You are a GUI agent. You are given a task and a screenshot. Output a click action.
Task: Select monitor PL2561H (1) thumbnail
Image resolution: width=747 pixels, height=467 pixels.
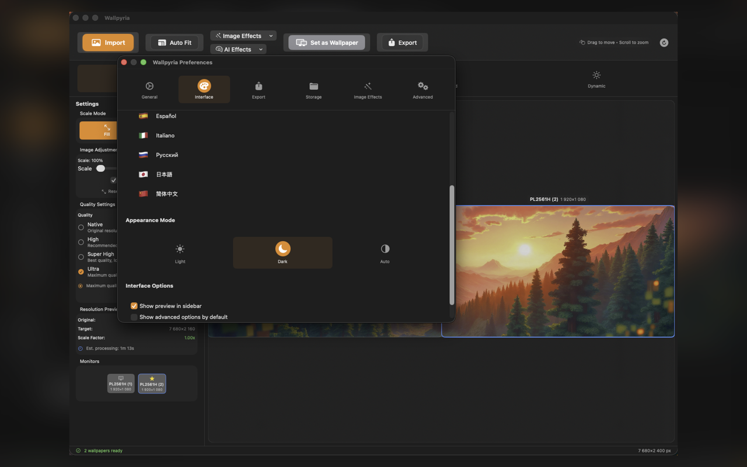tap(121, 384)
